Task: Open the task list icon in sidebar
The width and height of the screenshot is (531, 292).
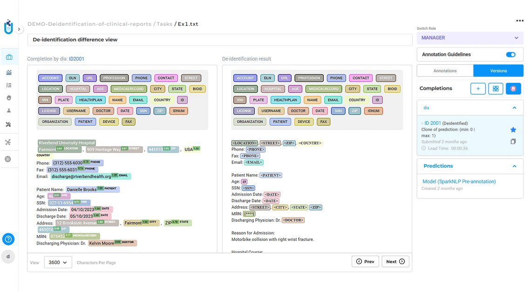Action: (9, 85)
